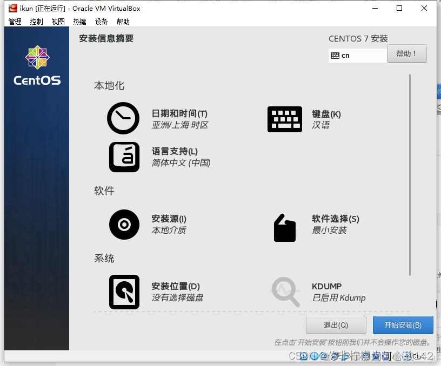Open the 视图 menu
441x366 pixels.
click(58, 22)
